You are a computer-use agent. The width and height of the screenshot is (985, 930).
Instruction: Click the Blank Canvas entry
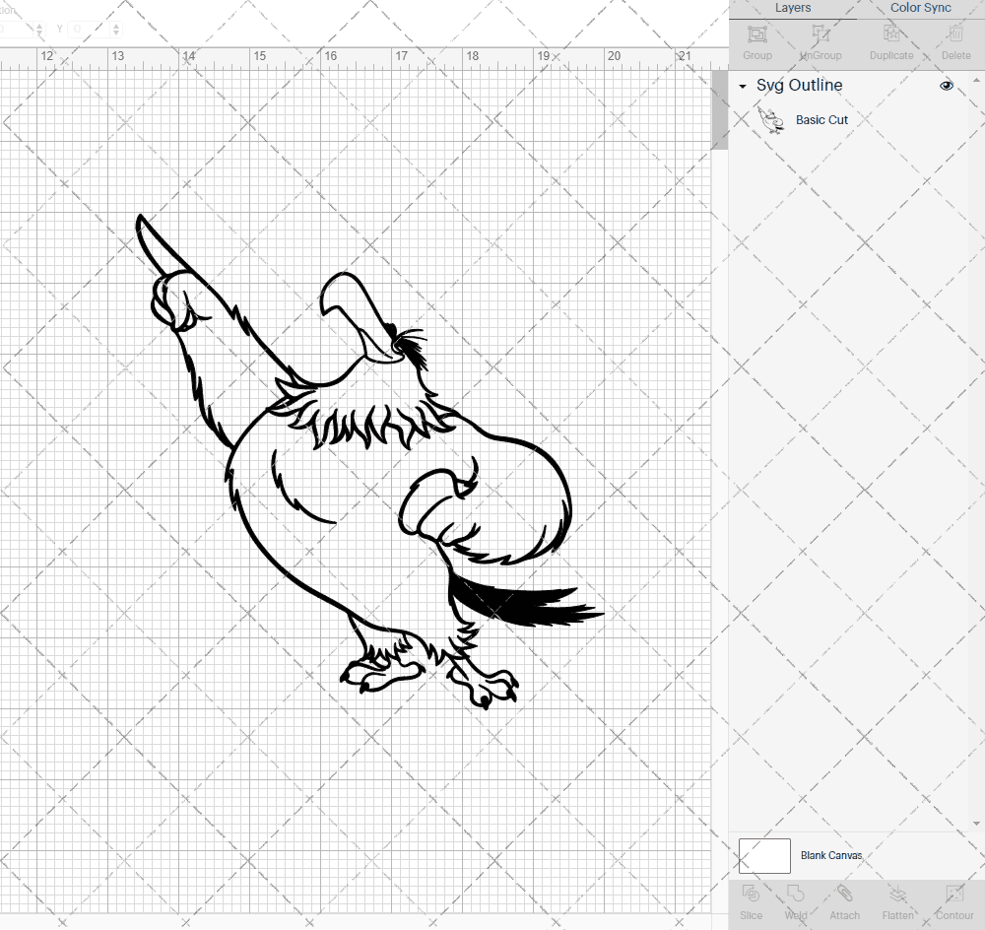(831, 855)
